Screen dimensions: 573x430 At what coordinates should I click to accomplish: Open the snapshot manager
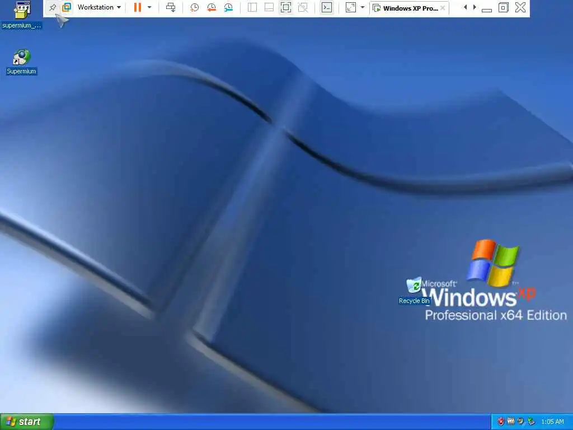228,7
